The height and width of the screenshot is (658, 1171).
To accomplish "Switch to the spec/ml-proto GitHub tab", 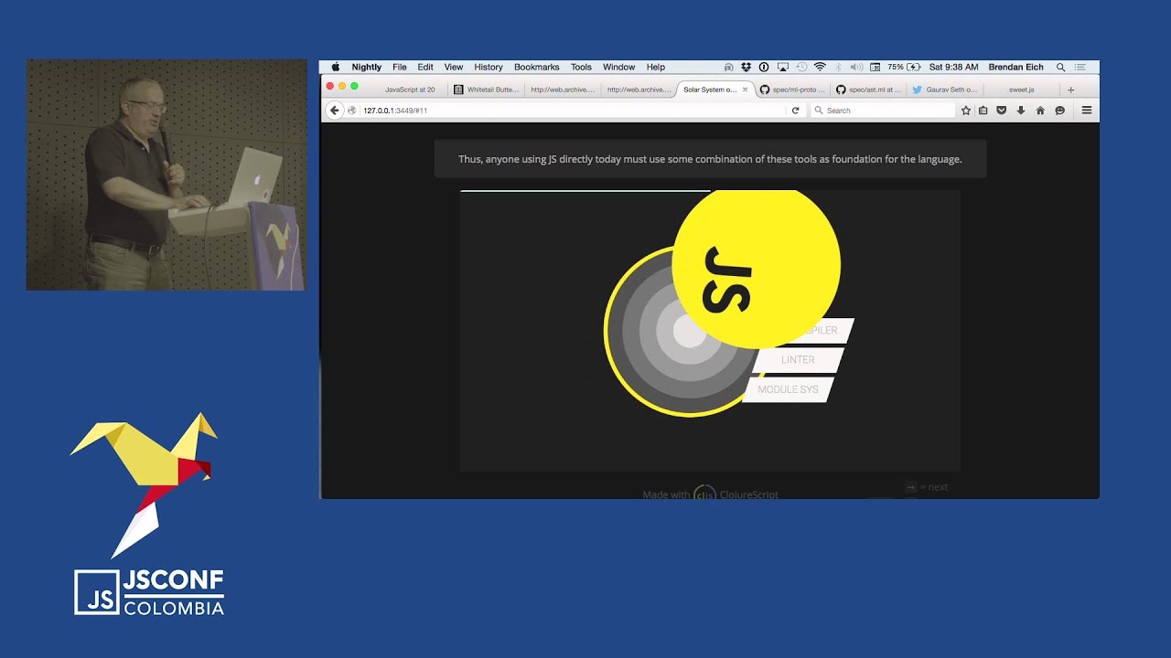I will point(792,90).
